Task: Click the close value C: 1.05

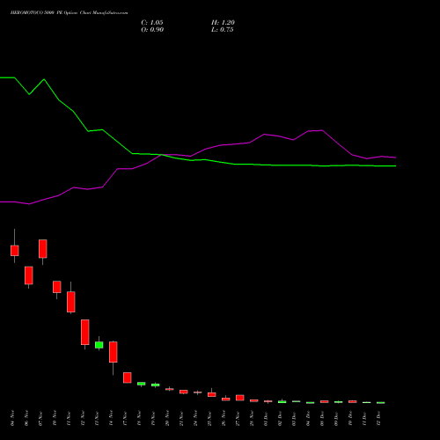Action: 152,23
